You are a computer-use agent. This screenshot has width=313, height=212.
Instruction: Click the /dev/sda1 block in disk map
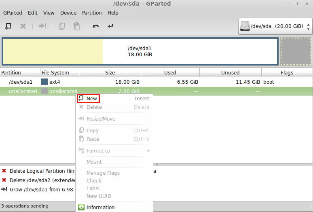tap(140, 51)
